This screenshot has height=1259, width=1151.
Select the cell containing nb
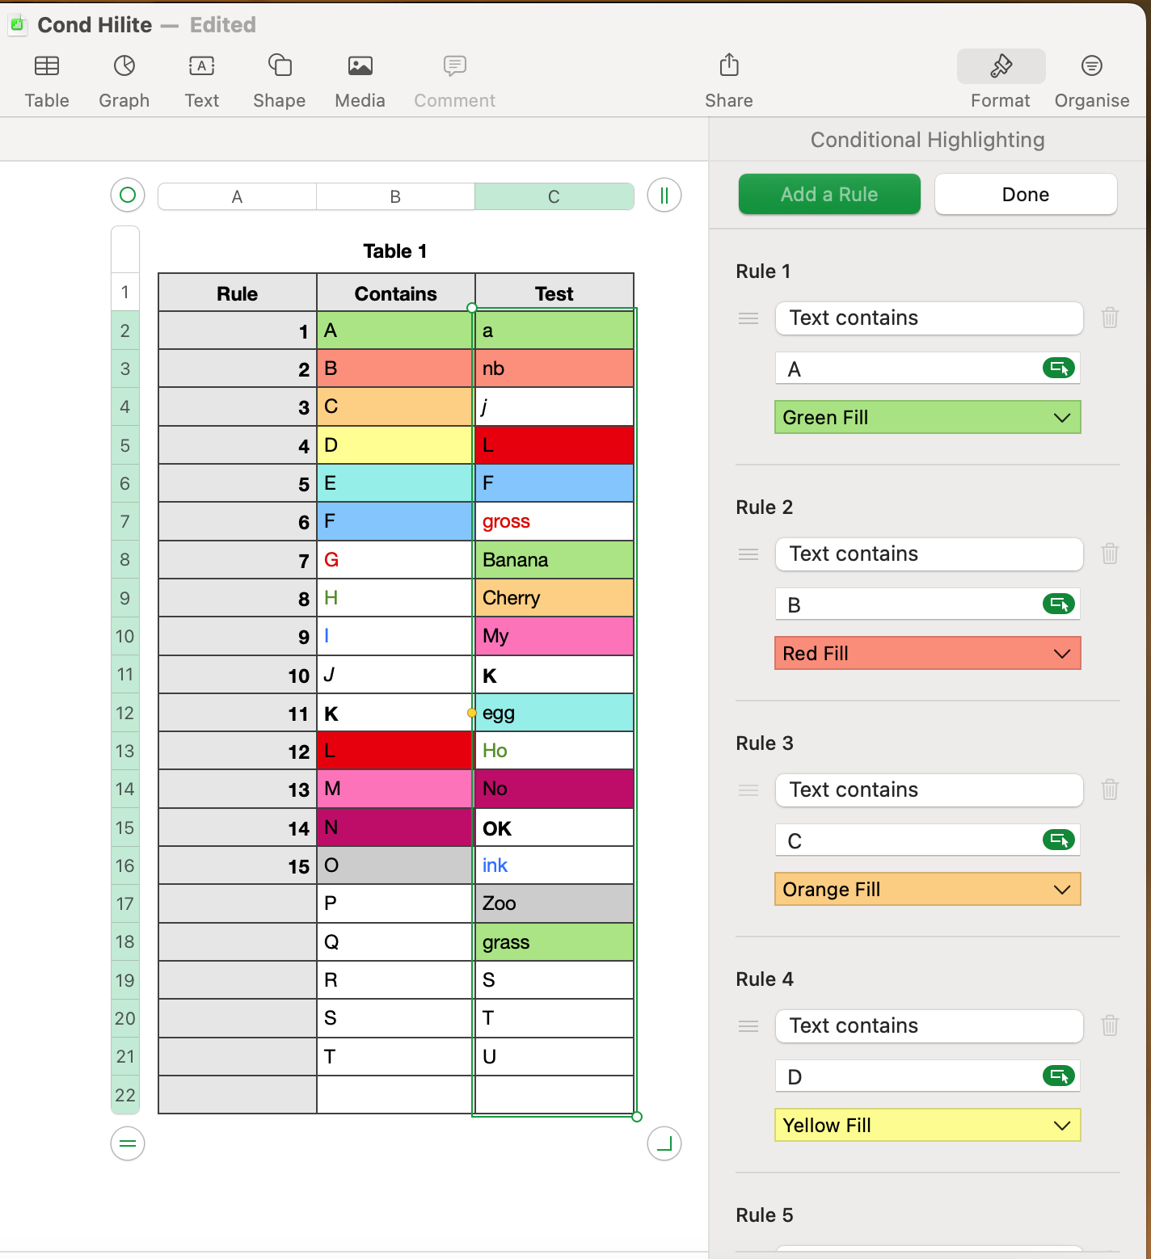554,368
